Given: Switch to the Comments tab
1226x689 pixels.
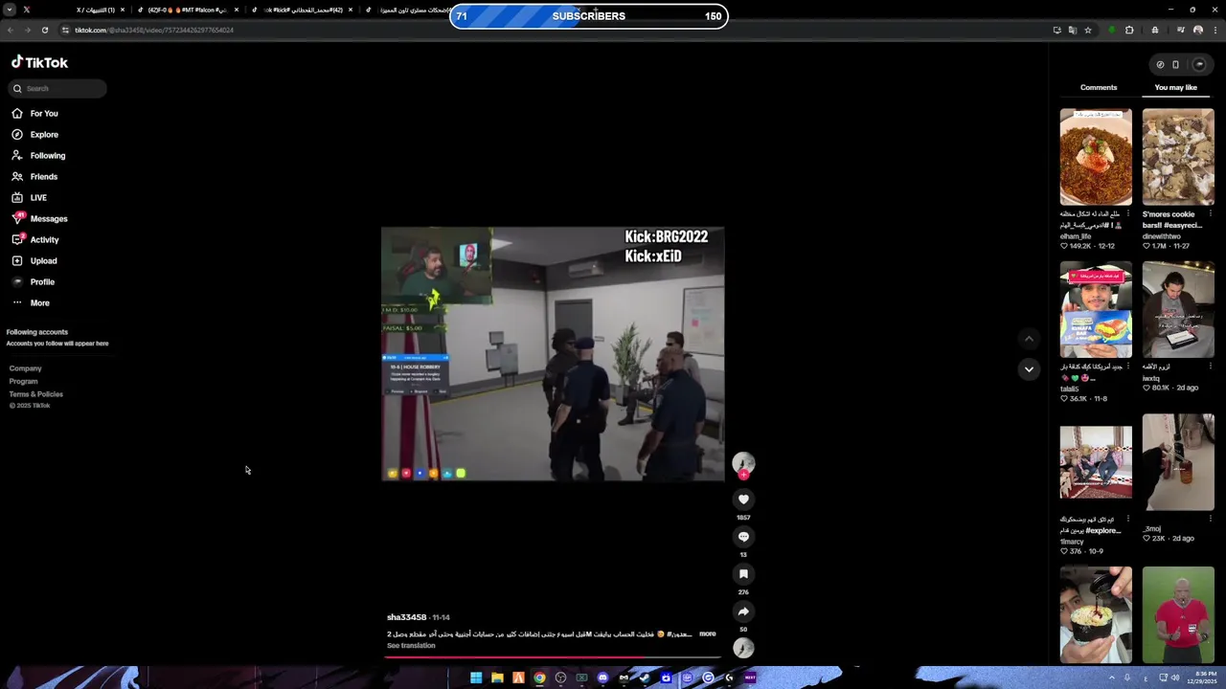Looking at the screenshot, I should 1099,87.
